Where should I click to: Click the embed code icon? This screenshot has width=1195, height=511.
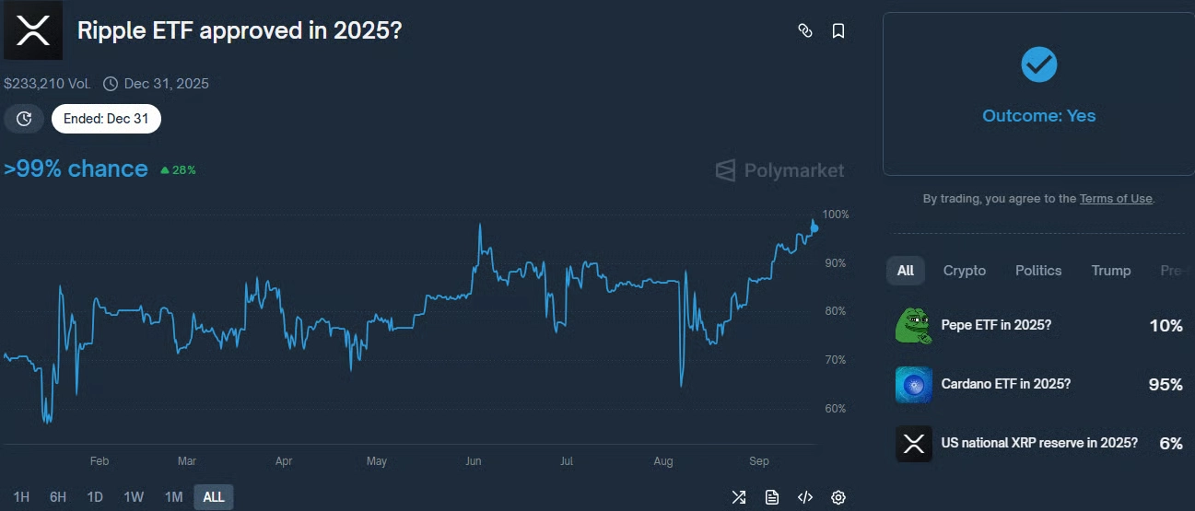tap(804, 497)
